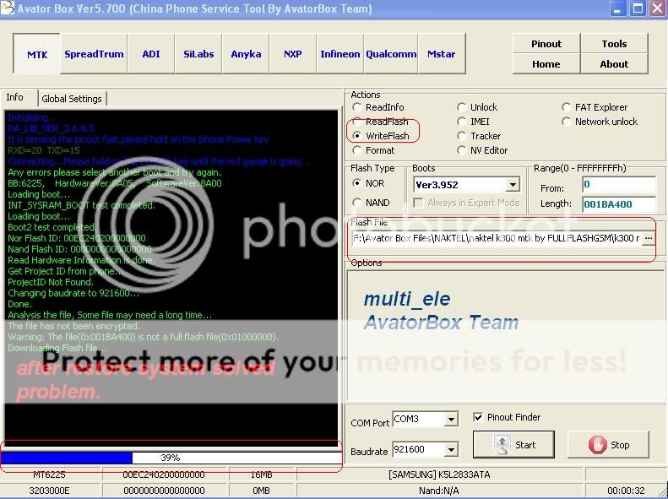Choose the Format action radio button

[x=358, y=150]
